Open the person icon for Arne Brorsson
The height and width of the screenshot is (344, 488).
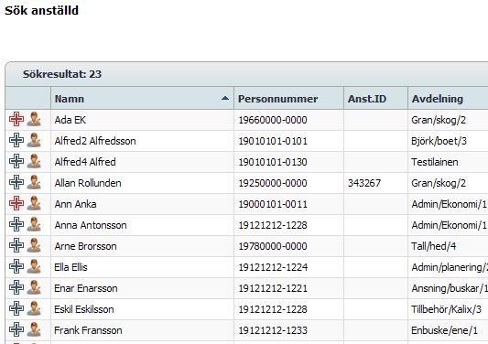pos(34,246)
